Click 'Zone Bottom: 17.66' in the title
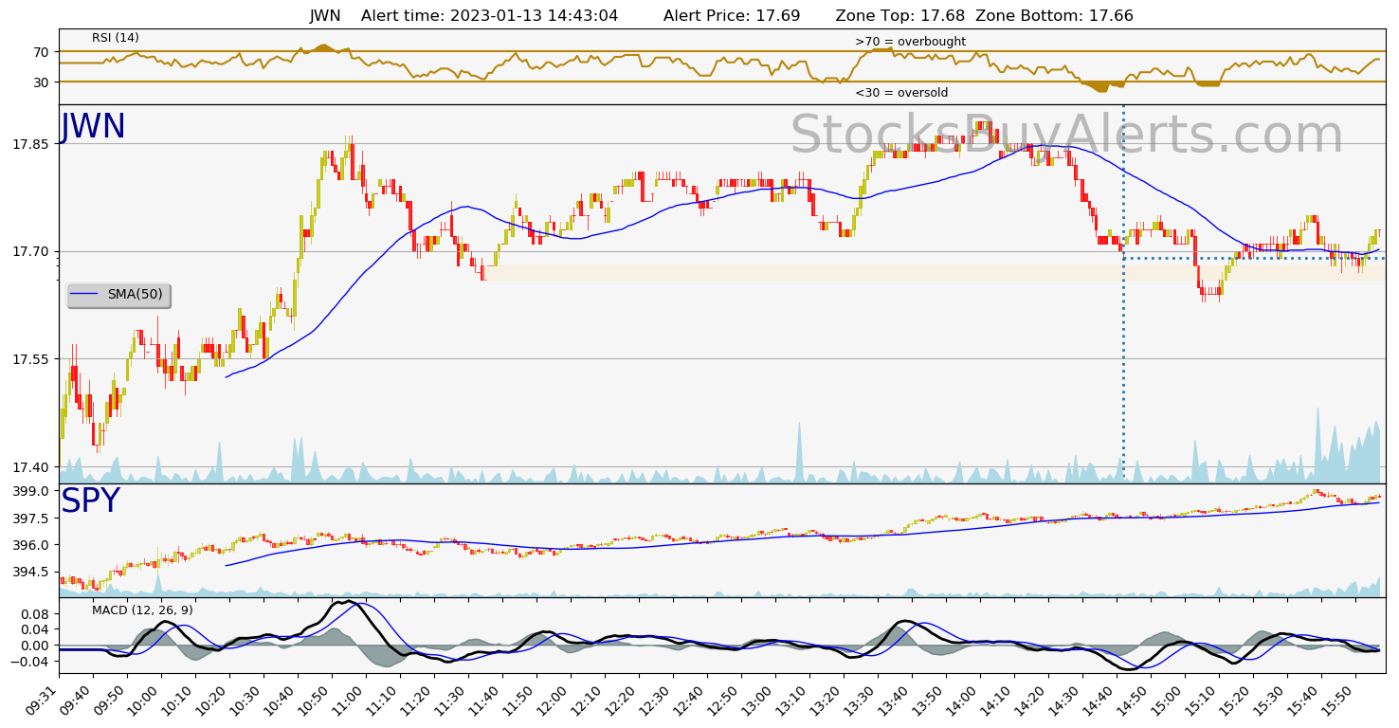Screen dimensions: 1399x728 pyautogui.click(x=1054, y=16)
